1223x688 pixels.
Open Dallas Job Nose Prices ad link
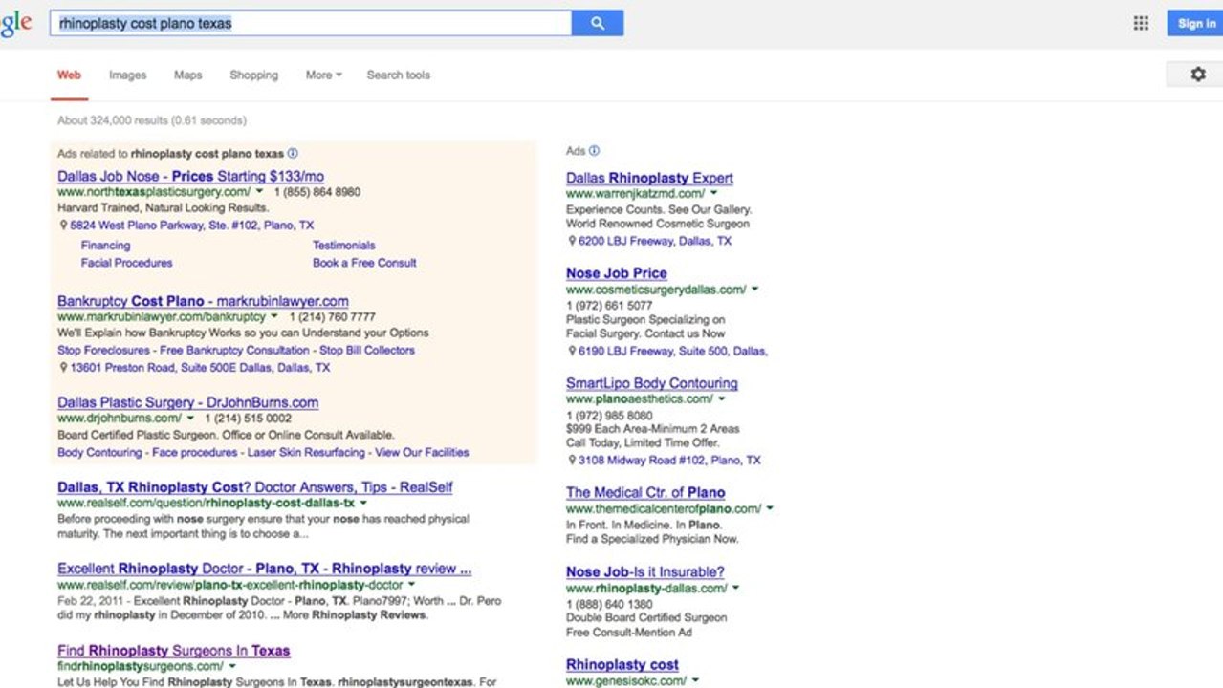click(x=190, y=177)
